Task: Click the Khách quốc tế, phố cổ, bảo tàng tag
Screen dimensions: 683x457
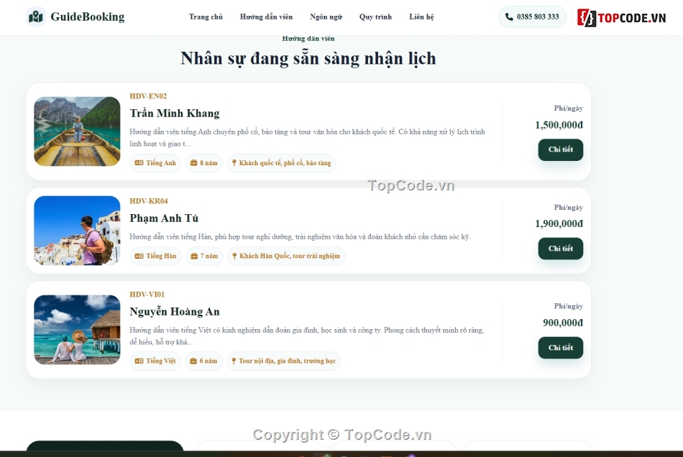Action: point(281,163)
